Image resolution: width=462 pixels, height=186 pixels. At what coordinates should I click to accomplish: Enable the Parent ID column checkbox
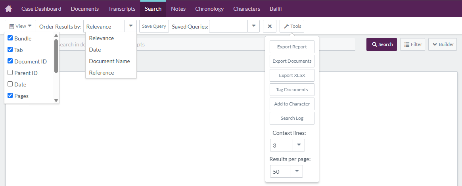pos(10,73)
